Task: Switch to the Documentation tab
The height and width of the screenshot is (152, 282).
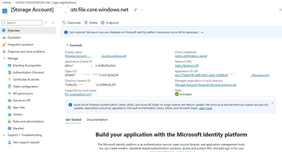Action: pyautogui.click(x=97, y=120)
